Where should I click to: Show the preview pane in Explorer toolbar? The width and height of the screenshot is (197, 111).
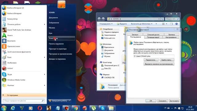click(171, 24)
